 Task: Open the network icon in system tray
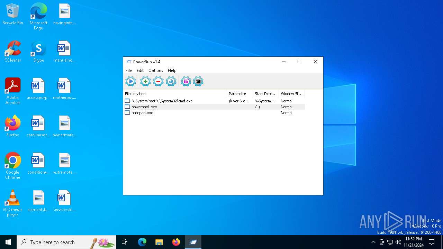[390, 242]
